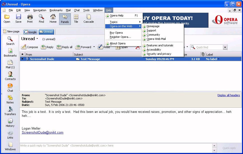Choose Accessibility in submenu
Viewport: 243px width, 154px height.
(x=163, y=50)
